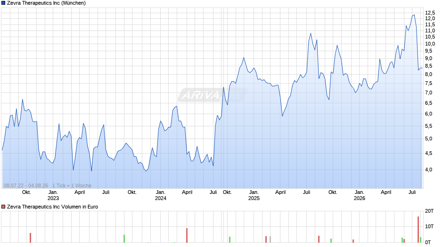Click the red volume bar near April 2024
The width and height of the screenshot is (443, 247).
pos(187,235)
